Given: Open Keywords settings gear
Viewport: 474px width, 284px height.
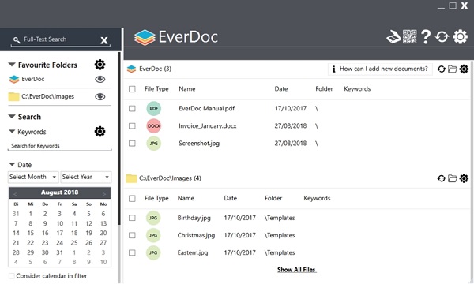Looking at the screenshot, I should [100, 131].
